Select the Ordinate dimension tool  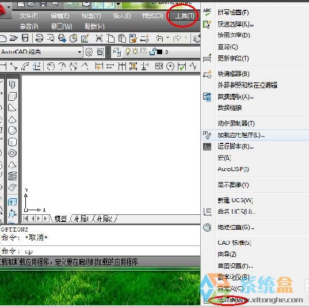tap(37, 66)
